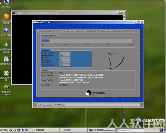Click the Target Partition Type:7 NTFS line
The width and height of the screenshot is (166, 133).
[71, 80]
